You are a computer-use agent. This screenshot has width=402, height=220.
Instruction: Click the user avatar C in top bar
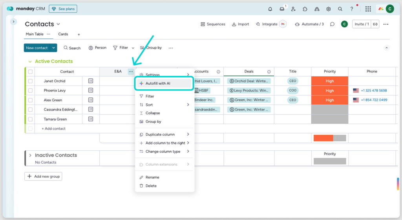click(390, 9)
